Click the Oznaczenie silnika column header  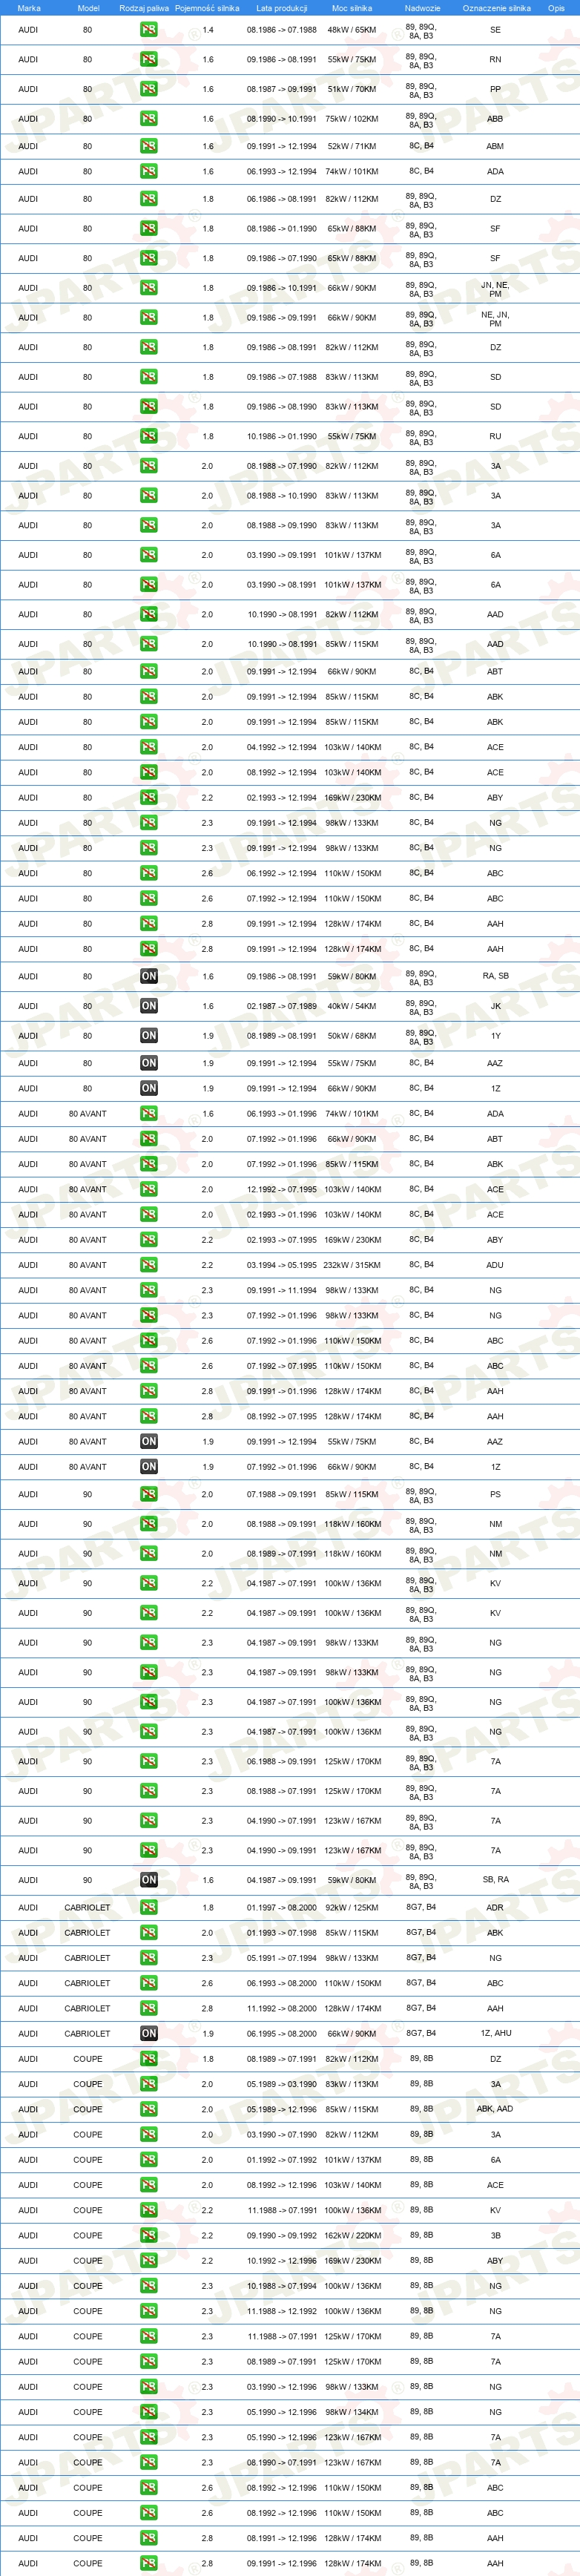496,8
